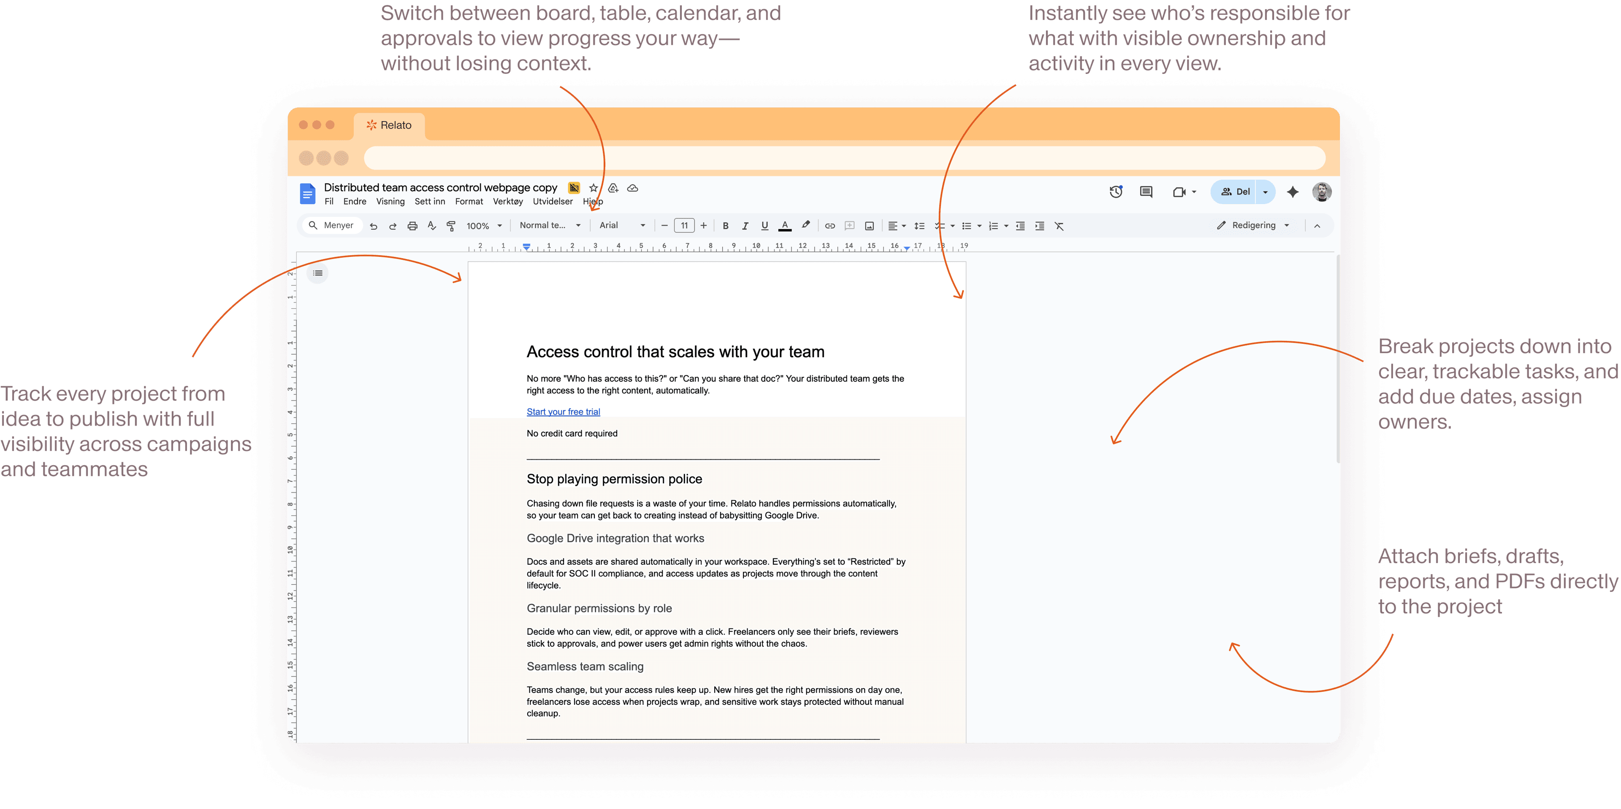Open the comments panel icon
Viewport: 1621px width, 809px height.
coord(1146,192)
